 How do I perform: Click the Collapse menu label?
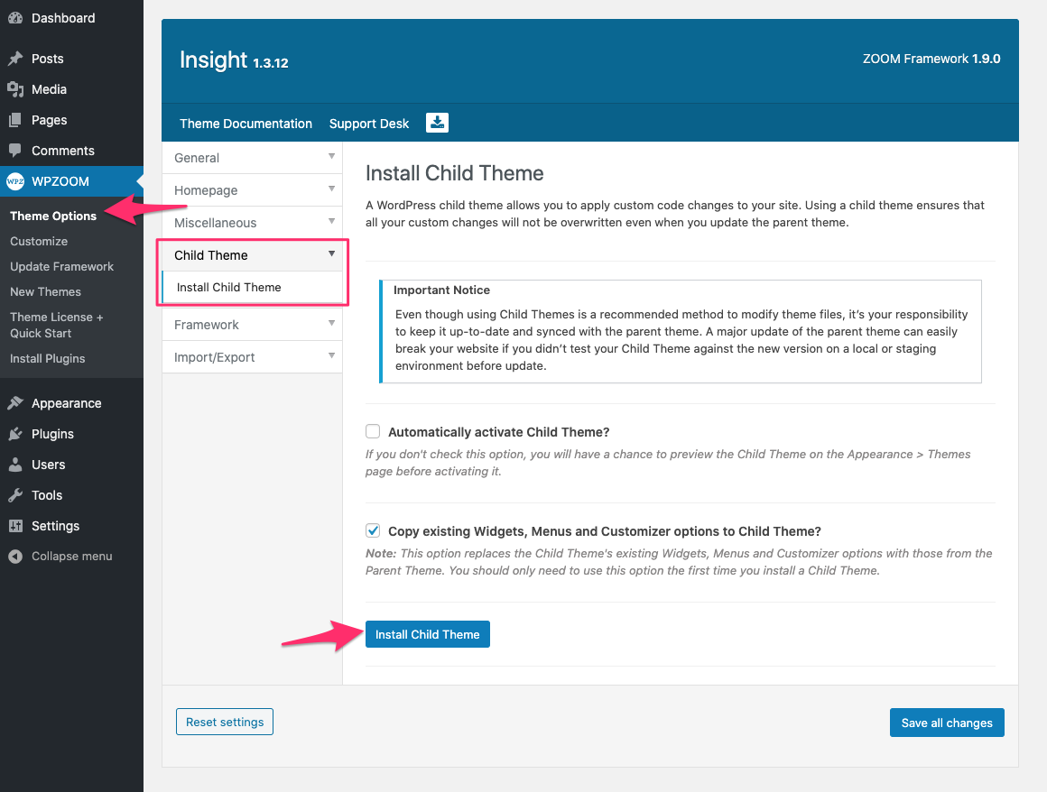point(72,557)
